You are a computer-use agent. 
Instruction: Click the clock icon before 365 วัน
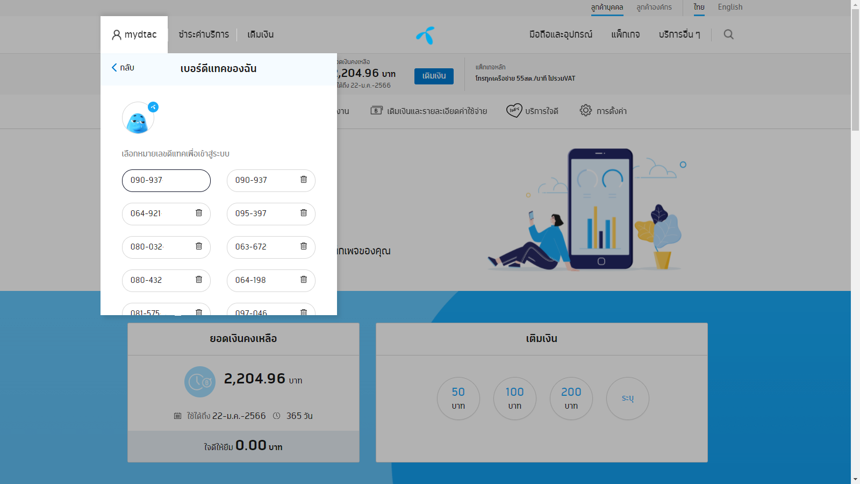(276, 416)
